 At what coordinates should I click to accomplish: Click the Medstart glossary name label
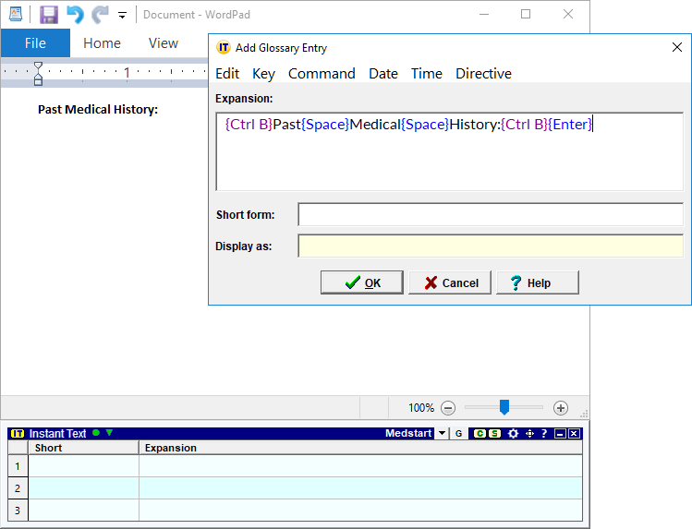[408, 433]
